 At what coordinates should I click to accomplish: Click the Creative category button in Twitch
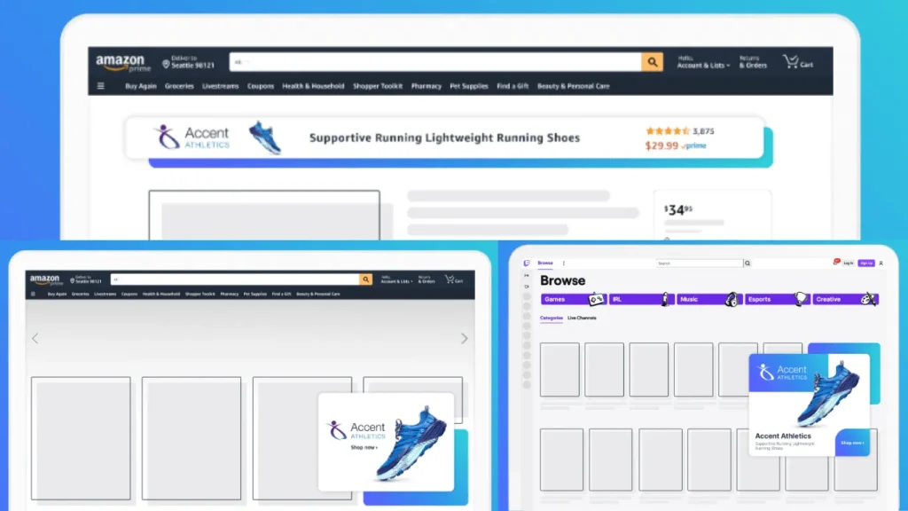(845, 300)
